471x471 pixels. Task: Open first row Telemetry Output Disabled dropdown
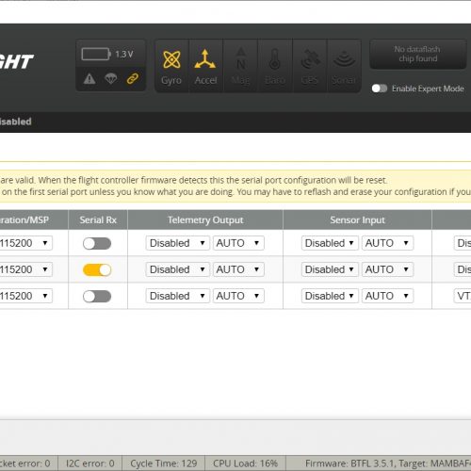(x=178, y=243)
